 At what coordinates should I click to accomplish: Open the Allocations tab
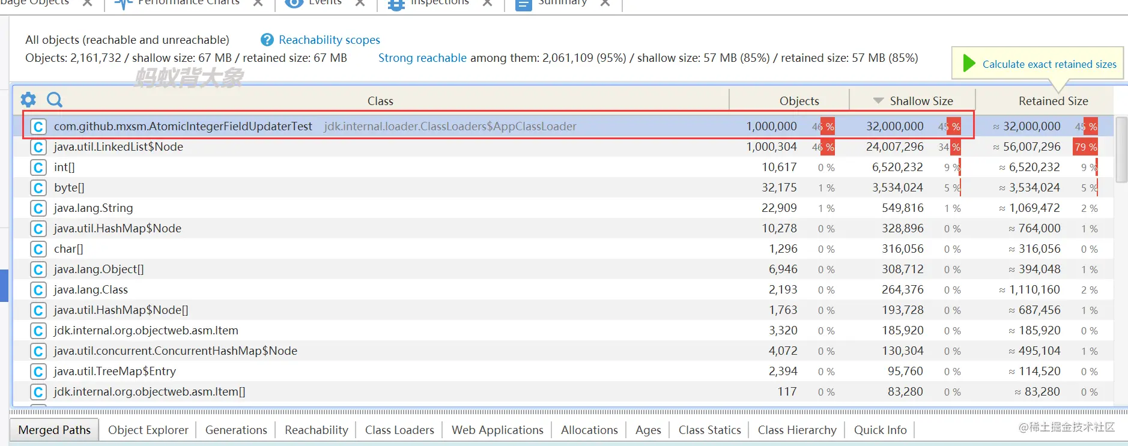tap(589, 430)
